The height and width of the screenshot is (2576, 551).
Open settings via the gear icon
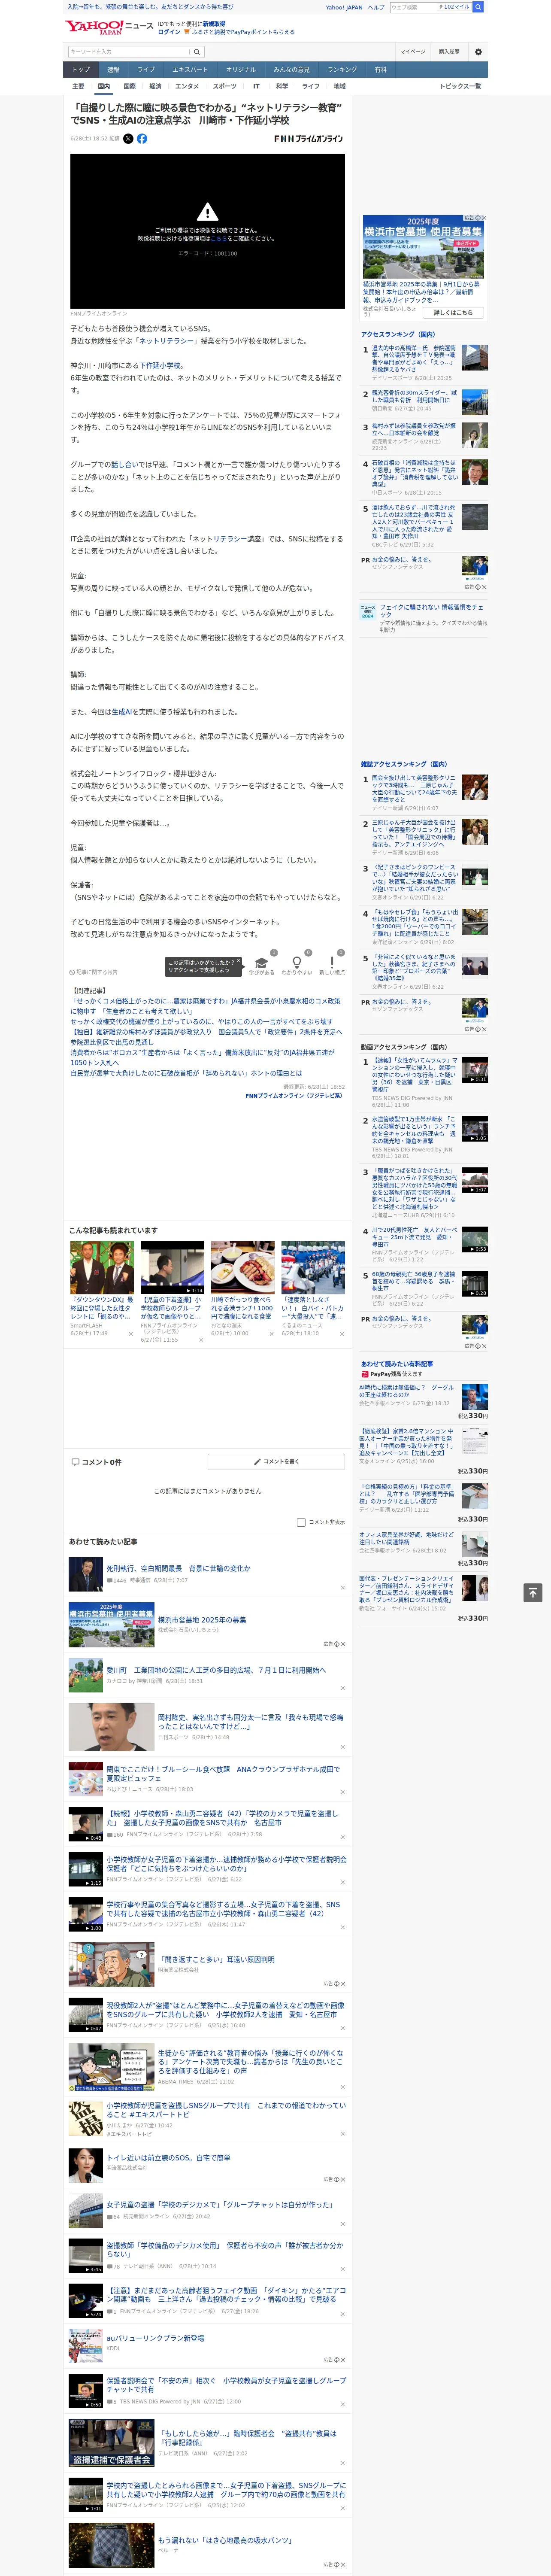[478, 51]
